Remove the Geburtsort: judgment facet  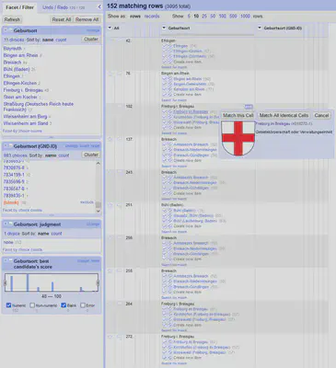[x=6, y=224]
